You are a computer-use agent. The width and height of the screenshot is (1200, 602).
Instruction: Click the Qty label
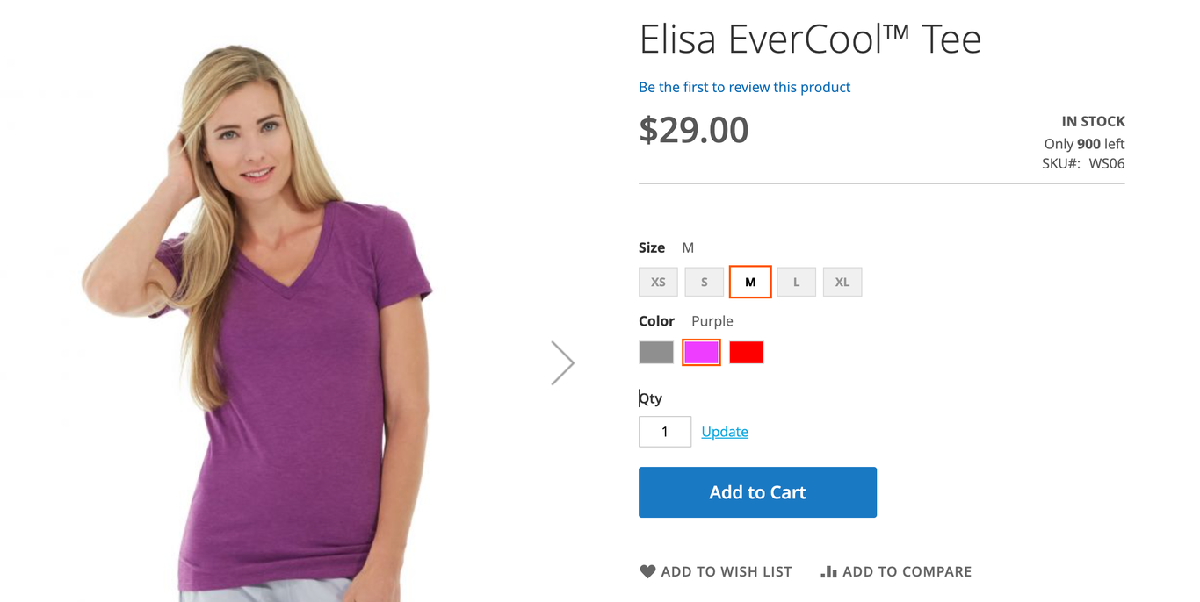pos(650,398)
